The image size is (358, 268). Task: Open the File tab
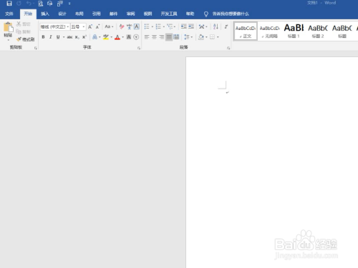pos(9,14)
